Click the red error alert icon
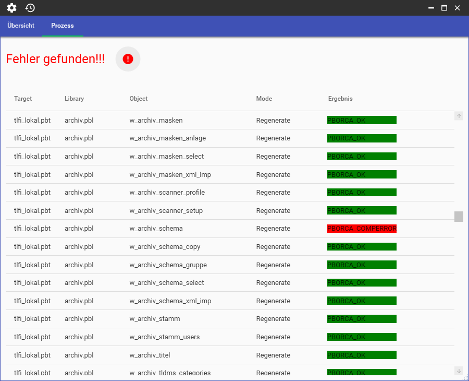Image resolution: width=469 pixels, height=381 pixels. (128, 59)
